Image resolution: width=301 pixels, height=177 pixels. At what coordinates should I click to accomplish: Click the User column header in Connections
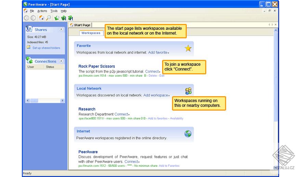point(35,67)
